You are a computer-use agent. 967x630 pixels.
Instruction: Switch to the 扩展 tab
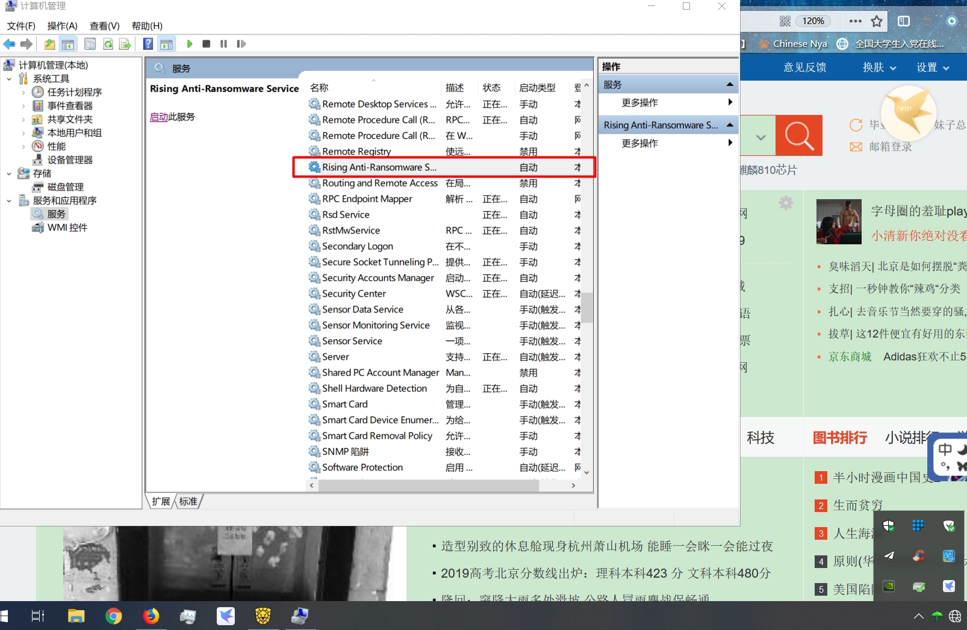(x=161, y=501)
